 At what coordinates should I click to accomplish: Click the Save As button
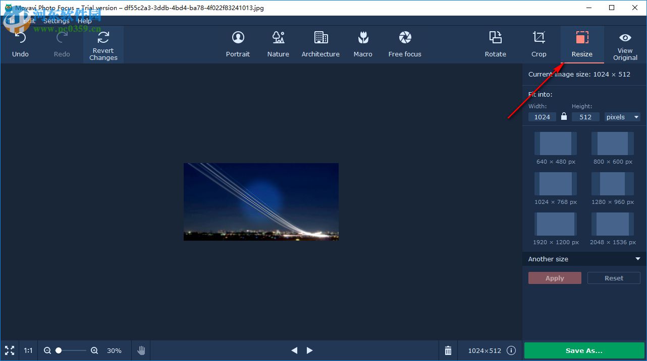(584, 350)
